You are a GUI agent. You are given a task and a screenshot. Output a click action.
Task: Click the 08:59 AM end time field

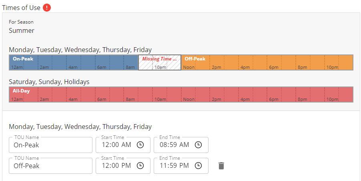point(174,145)
